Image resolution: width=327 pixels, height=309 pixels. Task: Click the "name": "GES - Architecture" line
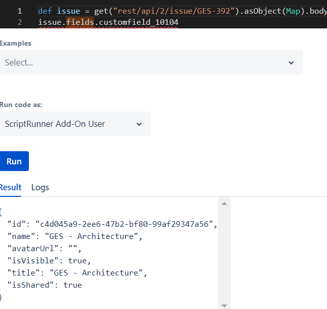coord(75,236)
